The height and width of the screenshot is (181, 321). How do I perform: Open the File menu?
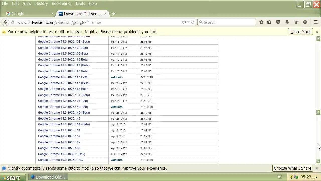5,3
